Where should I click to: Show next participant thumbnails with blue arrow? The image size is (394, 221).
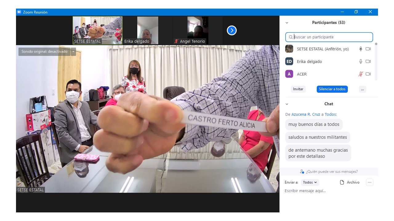[x=232, y=30]
